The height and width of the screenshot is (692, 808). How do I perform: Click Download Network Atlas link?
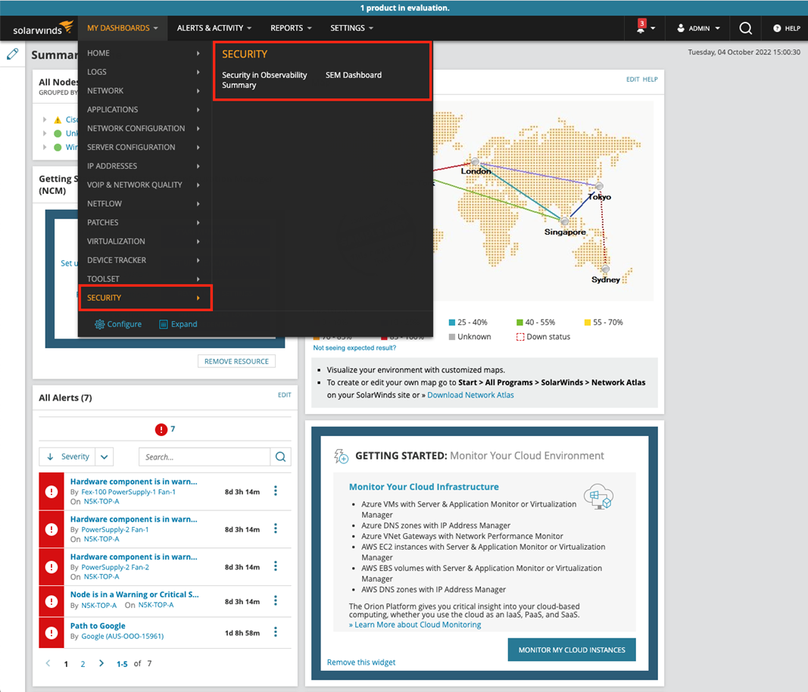coord(470,395)
